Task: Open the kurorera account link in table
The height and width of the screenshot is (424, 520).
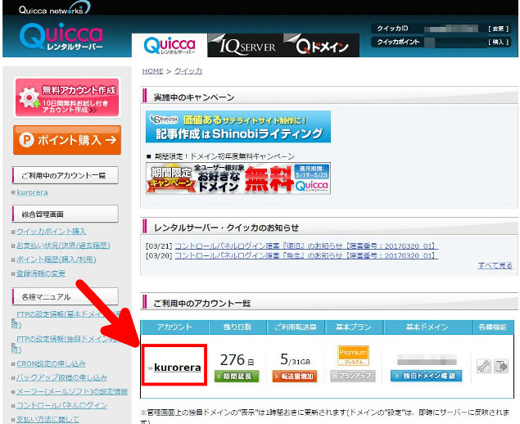Action: (178, 368)
